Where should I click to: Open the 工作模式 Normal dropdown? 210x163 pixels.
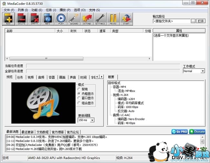[194, 71]
